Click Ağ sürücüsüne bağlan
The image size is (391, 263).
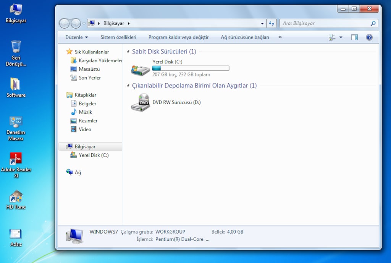point(245,37)
